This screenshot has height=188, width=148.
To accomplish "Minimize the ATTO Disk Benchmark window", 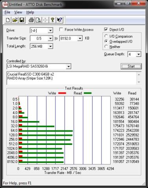I will click(118, 4).
